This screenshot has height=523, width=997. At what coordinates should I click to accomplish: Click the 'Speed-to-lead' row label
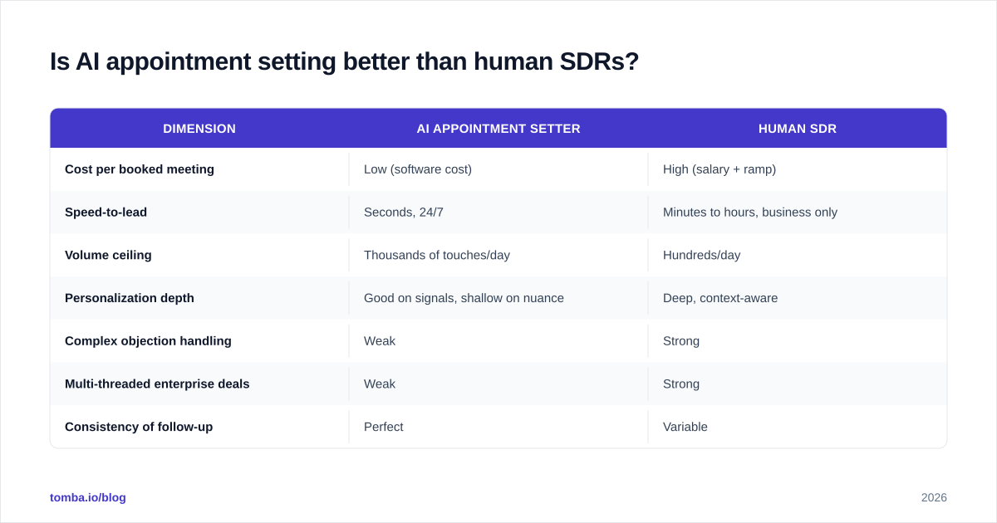106,213
